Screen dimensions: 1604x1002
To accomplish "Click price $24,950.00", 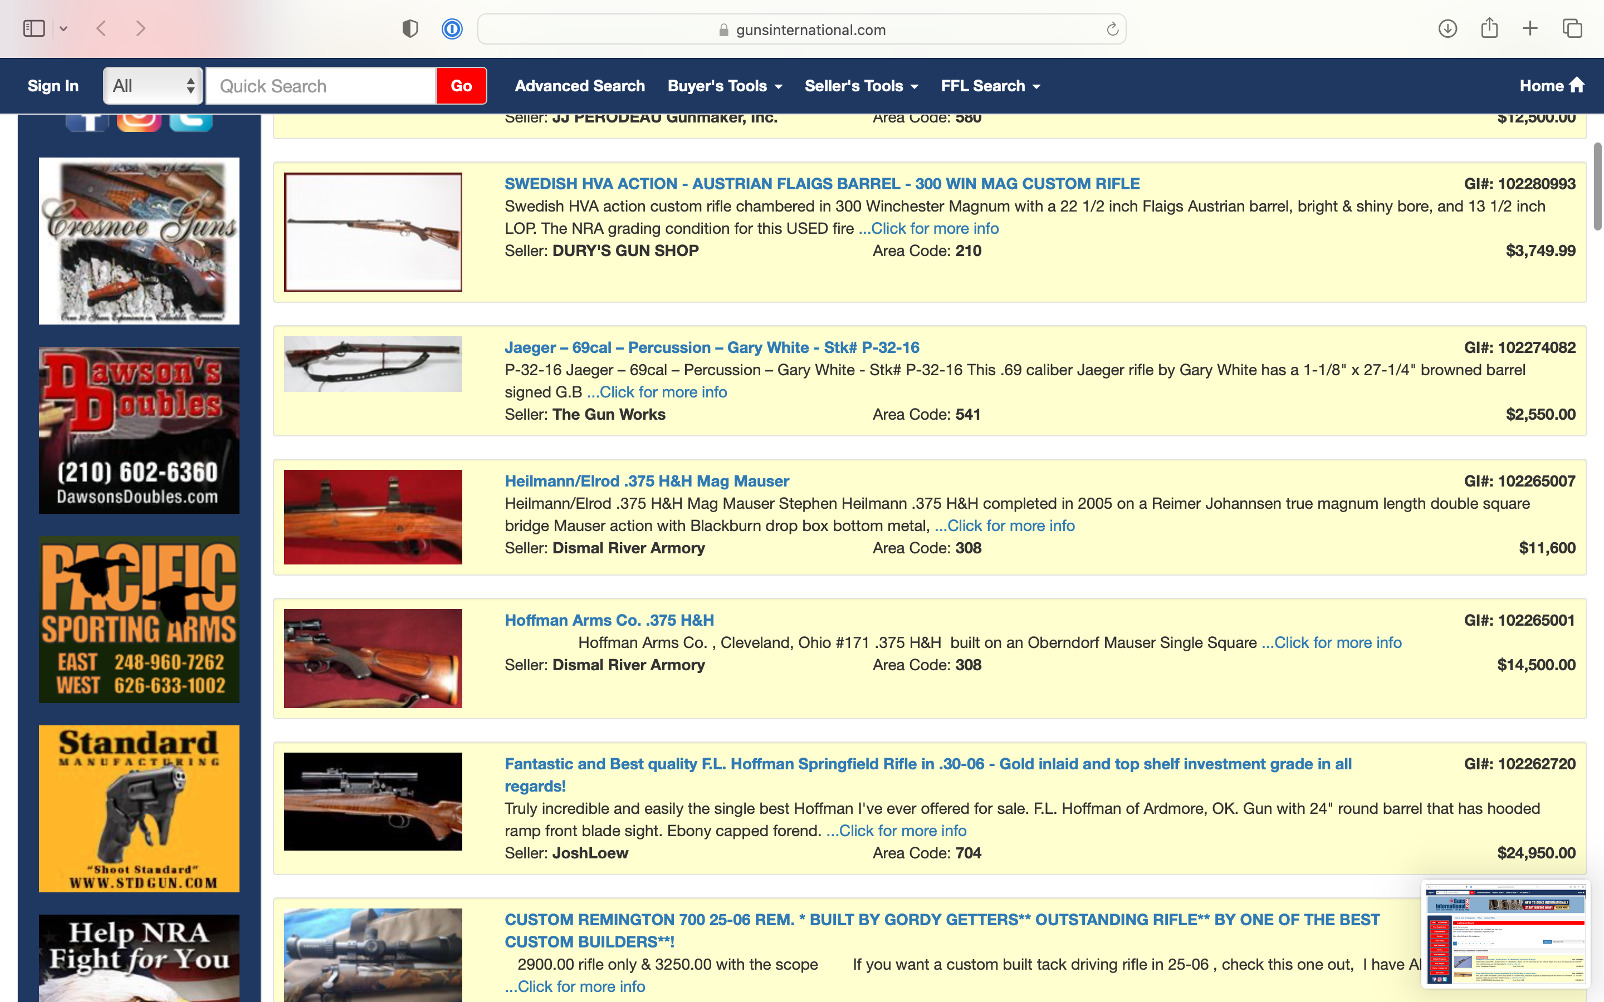I will (1535, 853).
